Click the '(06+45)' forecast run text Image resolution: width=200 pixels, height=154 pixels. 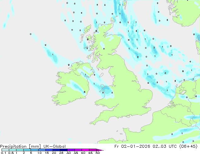pos(188,146)
